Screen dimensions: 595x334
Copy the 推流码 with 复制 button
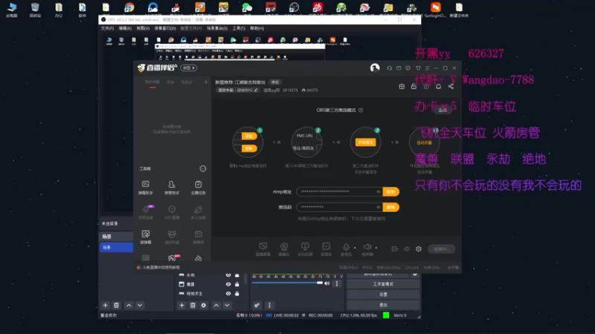(x=391, y=207)
